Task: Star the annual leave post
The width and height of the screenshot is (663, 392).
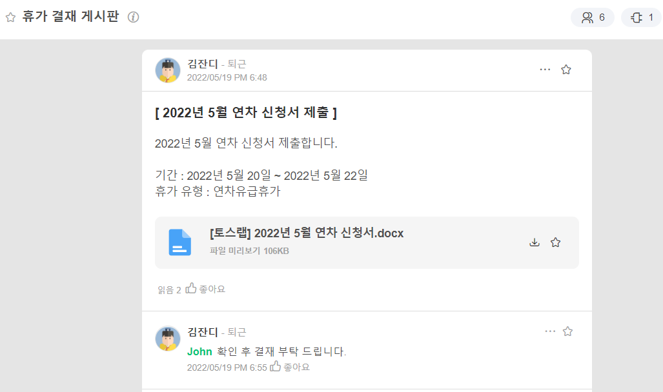Action: tap(566, 70)
